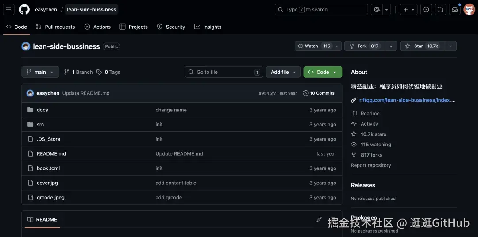Click the file icon beside book.toml
This screenshot has height=237, width=478.
(30, 168)
